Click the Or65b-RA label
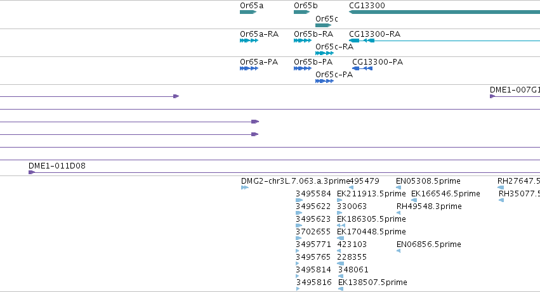 [313, 34]
